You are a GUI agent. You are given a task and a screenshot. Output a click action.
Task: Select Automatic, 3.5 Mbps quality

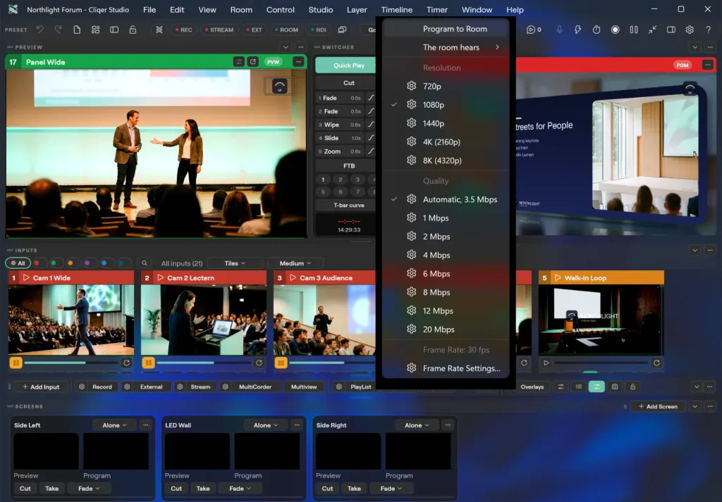(x=446, y=199)
